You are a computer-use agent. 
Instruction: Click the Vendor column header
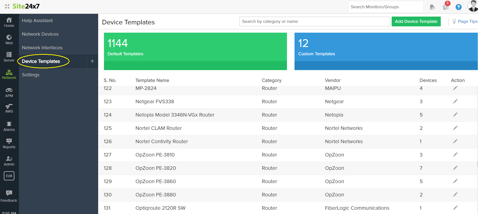(333, 80)
